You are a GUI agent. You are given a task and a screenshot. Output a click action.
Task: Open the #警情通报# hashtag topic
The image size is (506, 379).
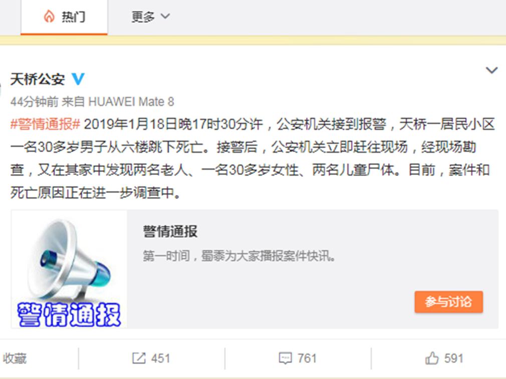click(45, 124)
